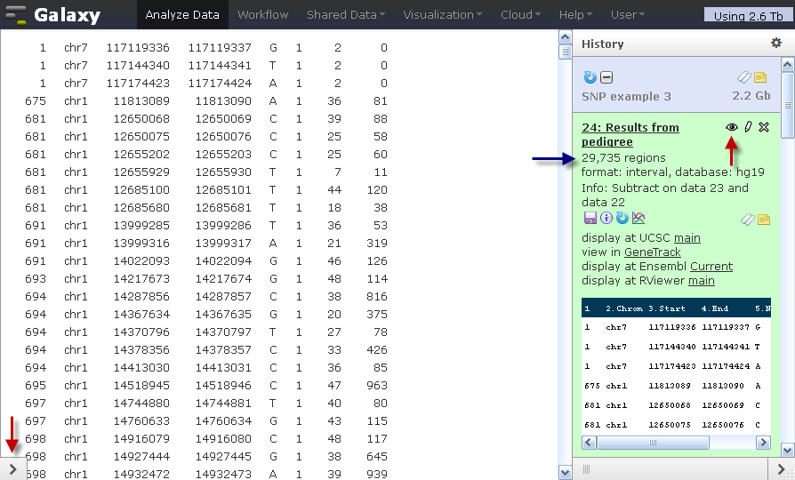Collapse all datasets using the minus icon

pos(606,77)
